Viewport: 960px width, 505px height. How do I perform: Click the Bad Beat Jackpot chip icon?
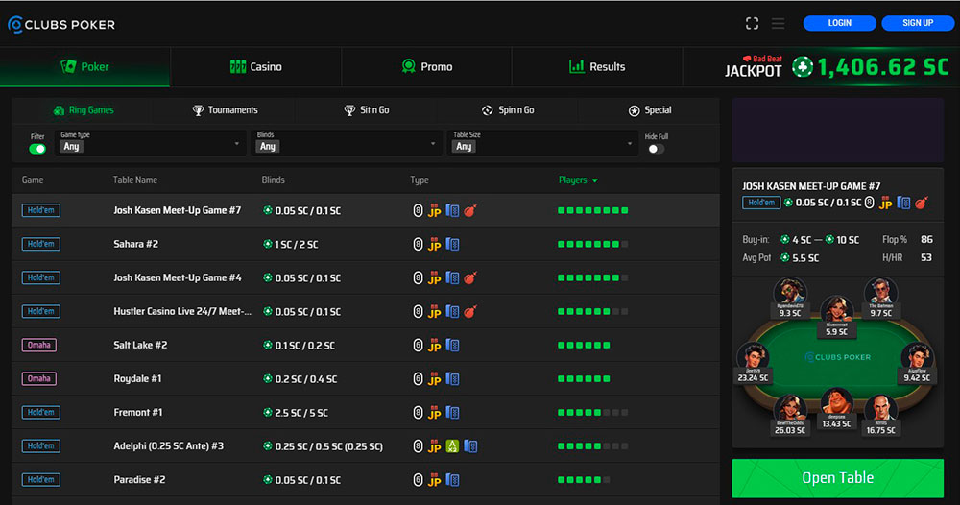802,67
